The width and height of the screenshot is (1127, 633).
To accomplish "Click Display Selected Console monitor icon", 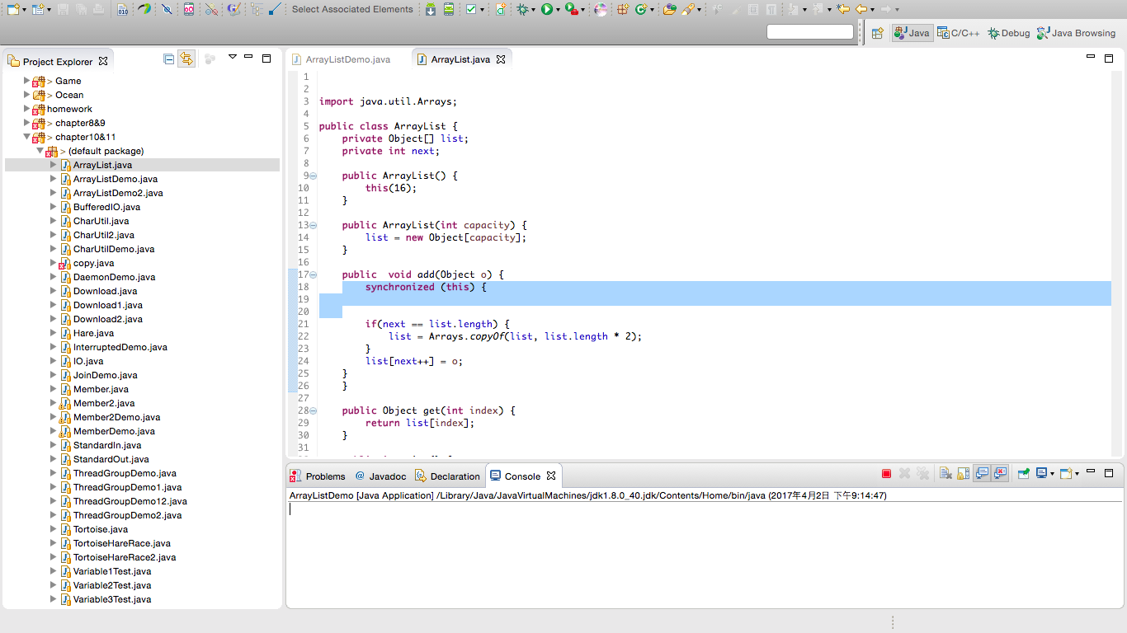I will [1041, 473].
